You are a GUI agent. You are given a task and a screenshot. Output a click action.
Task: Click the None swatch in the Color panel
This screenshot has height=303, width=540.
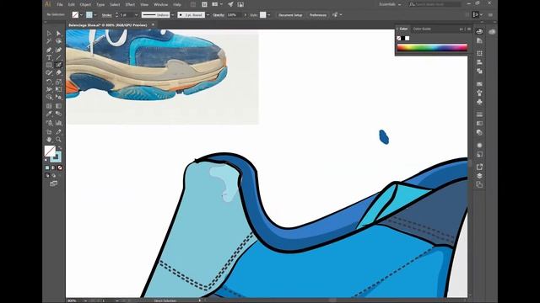(399, 39)
